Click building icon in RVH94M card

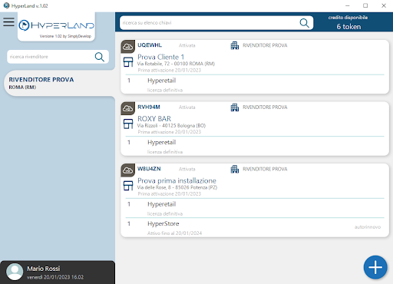tap(235, 107)
